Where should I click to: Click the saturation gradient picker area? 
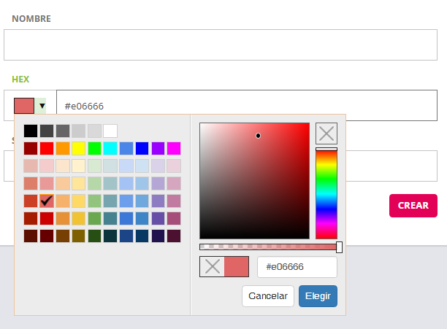tap(254, 181)
